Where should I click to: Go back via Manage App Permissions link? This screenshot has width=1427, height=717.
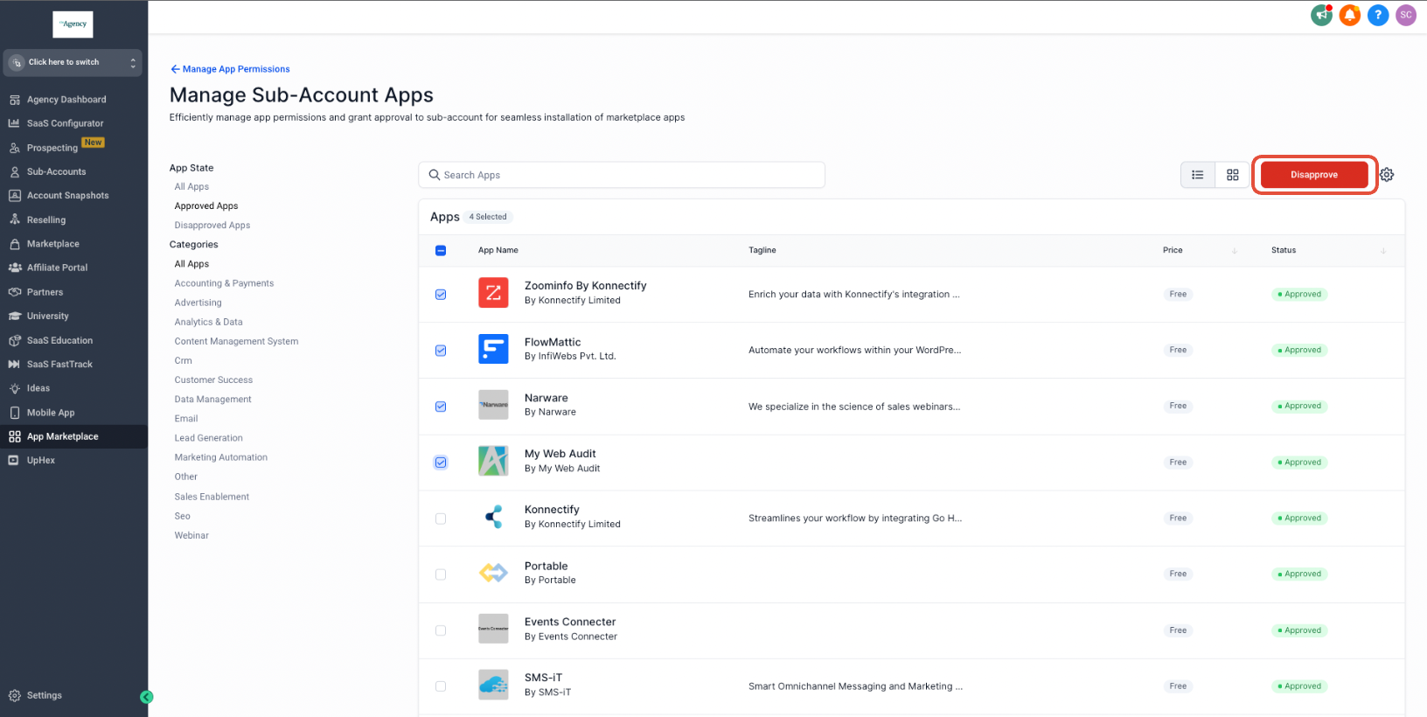click(230, 69)
